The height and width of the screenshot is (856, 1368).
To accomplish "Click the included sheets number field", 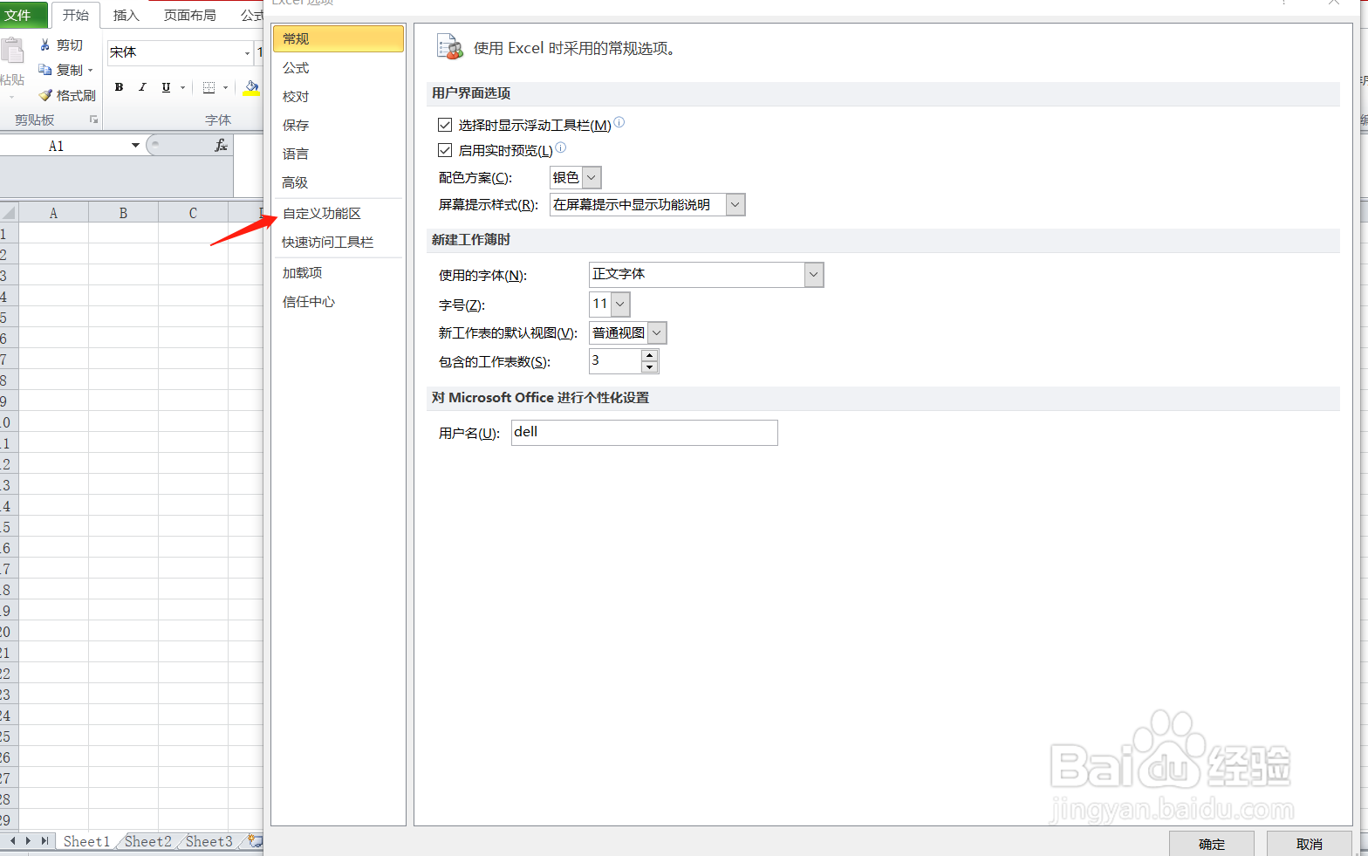I will coord(616,361).
